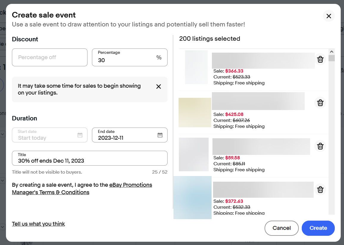The width and height of the screenshot is (344, 245).
Task: Open thumbnail of $59.58 listing
Action: (194, 154)
